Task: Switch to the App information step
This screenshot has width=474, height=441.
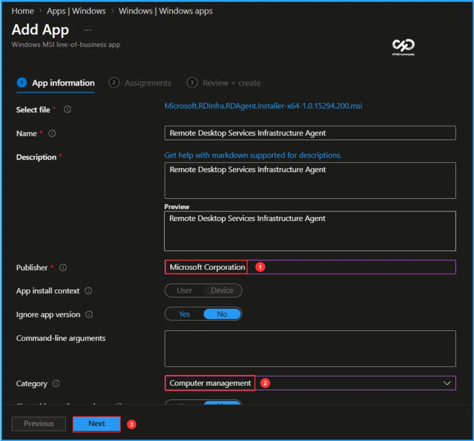Action: [x=56, y=83]
